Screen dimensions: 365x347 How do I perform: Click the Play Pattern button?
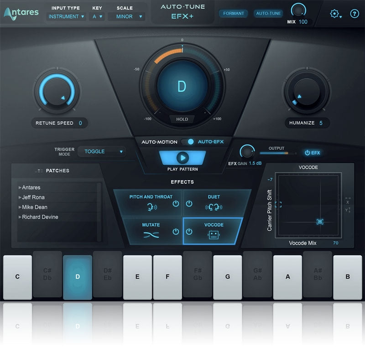point(182,158)
